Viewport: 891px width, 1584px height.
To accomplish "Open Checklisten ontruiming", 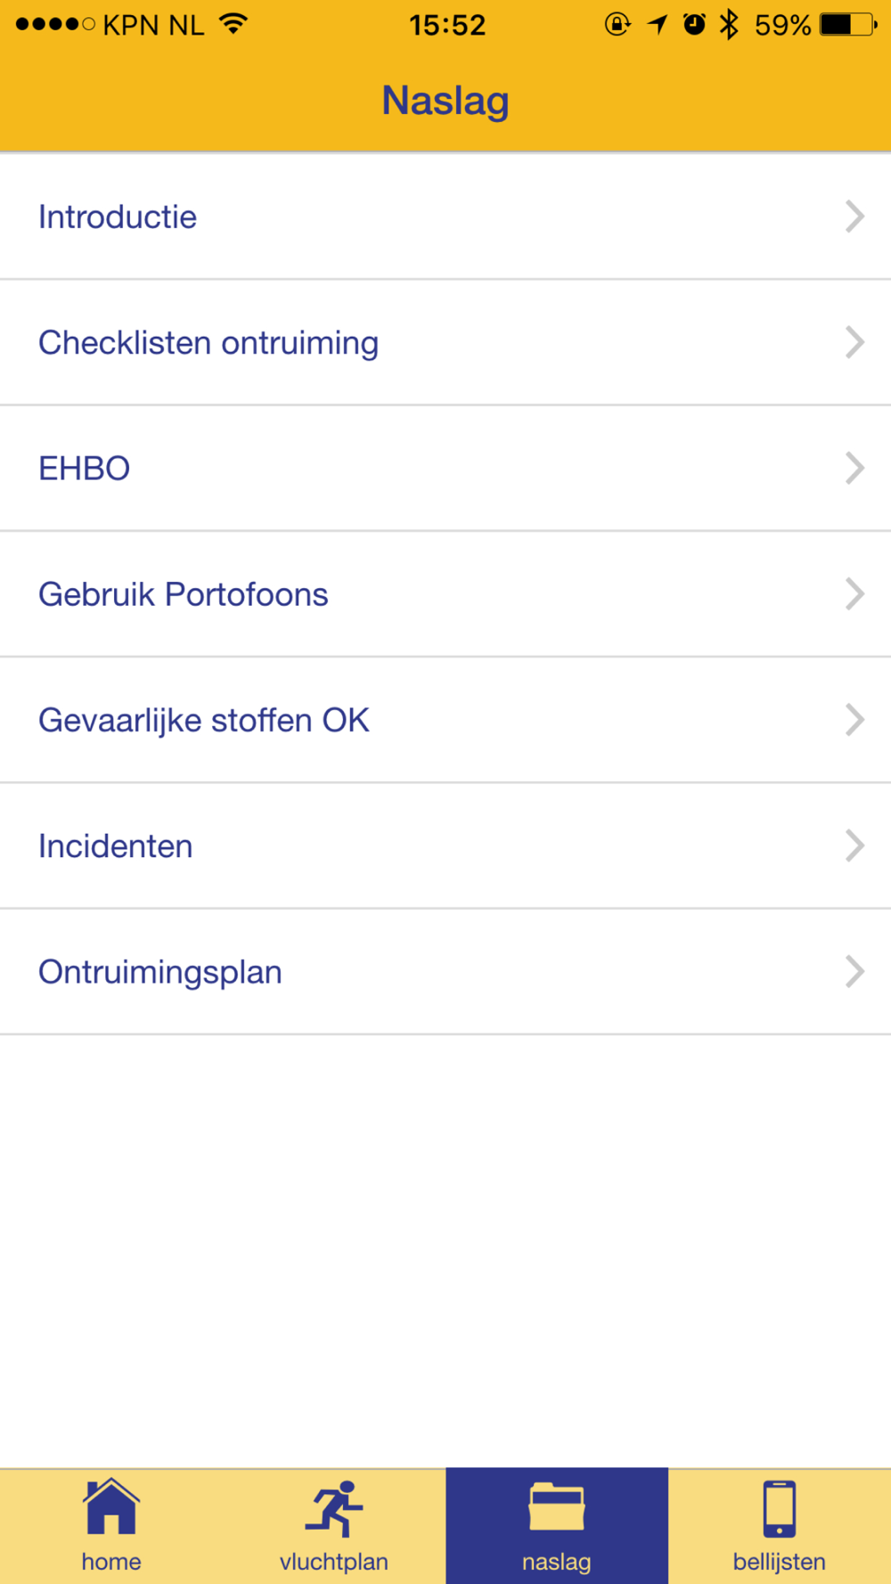I will [208, 342].
